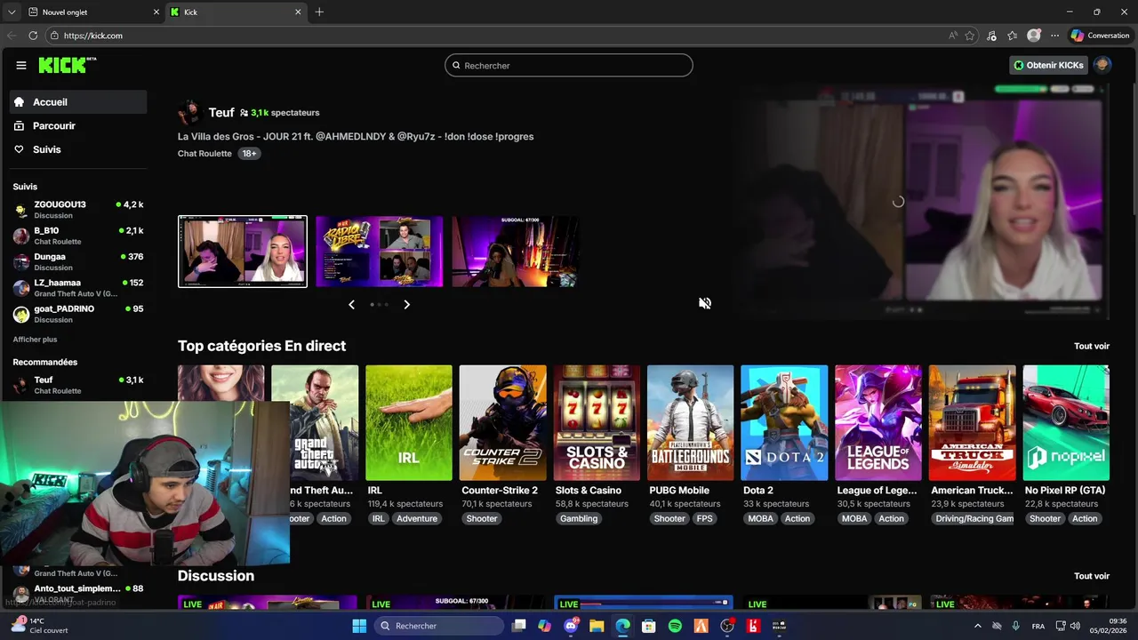Click the Adventure tag under IRL
Image resolution: width=1138 pixels, height=640 pixels.
pyautogui.click(x=417, y=519)
